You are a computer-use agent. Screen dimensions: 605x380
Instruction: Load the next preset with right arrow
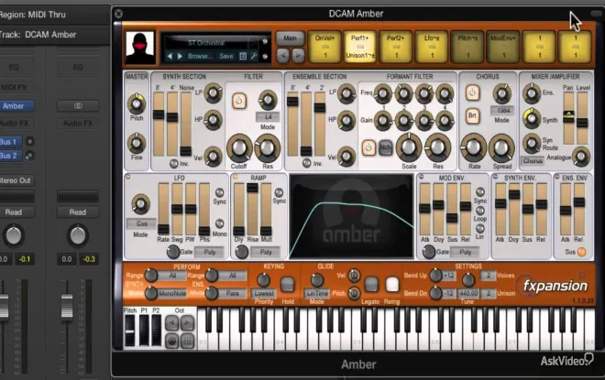tap(180, 56)
